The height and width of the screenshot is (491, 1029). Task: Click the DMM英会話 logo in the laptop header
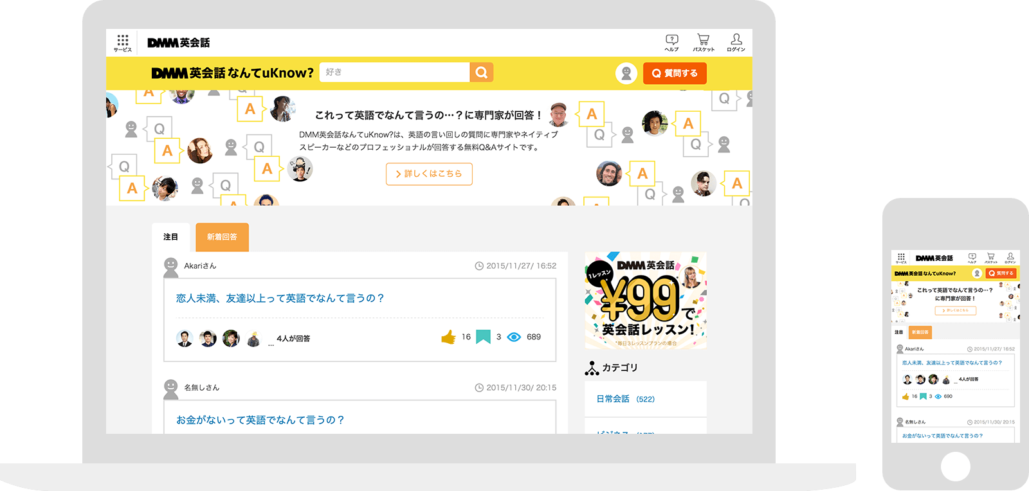click(x=179, y=42)
